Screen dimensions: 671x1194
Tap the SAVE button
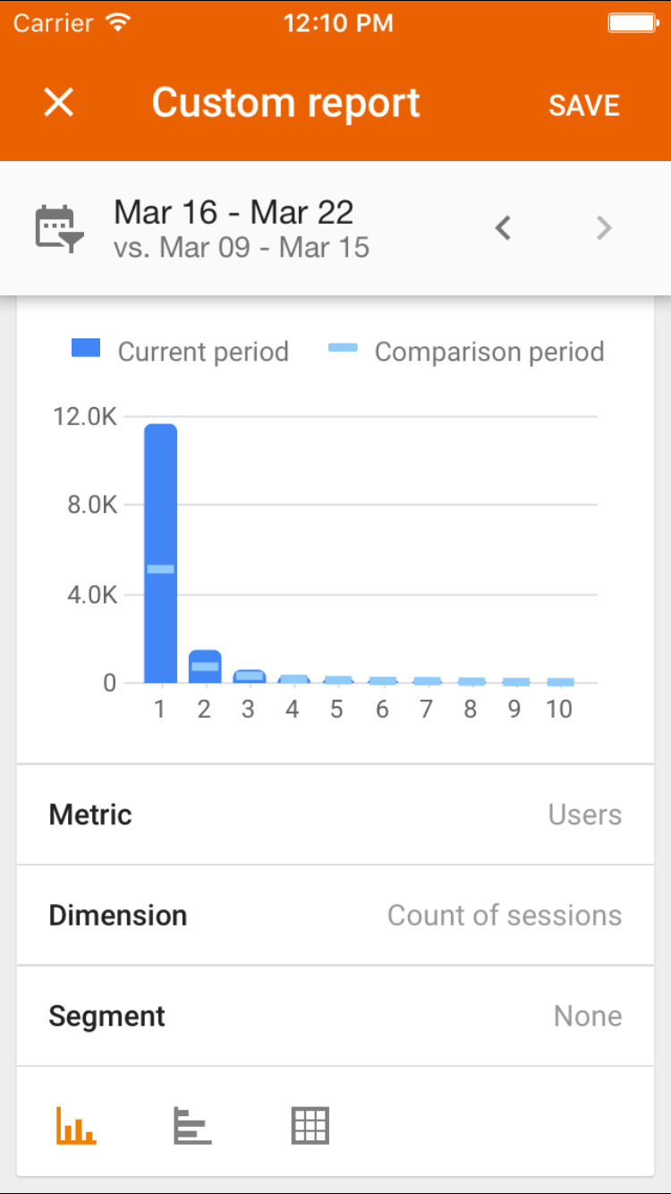[x=583, y=105]
